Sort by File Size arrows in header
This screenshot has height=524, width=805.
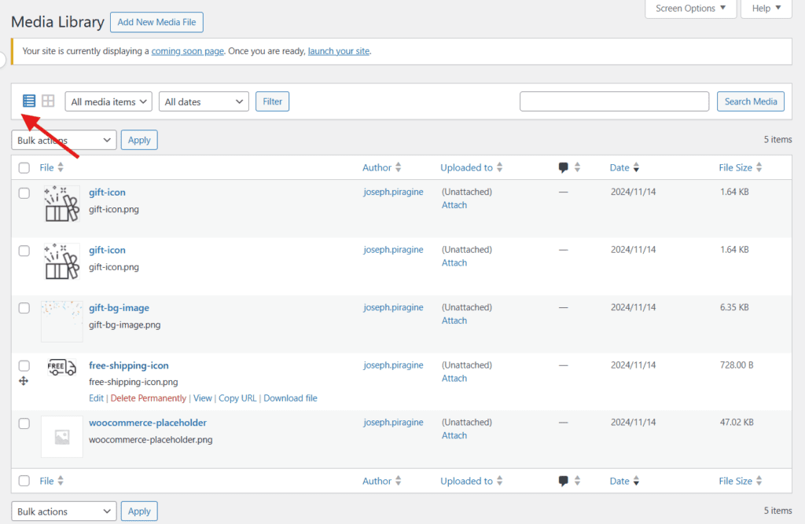click(x=759, y=167)
